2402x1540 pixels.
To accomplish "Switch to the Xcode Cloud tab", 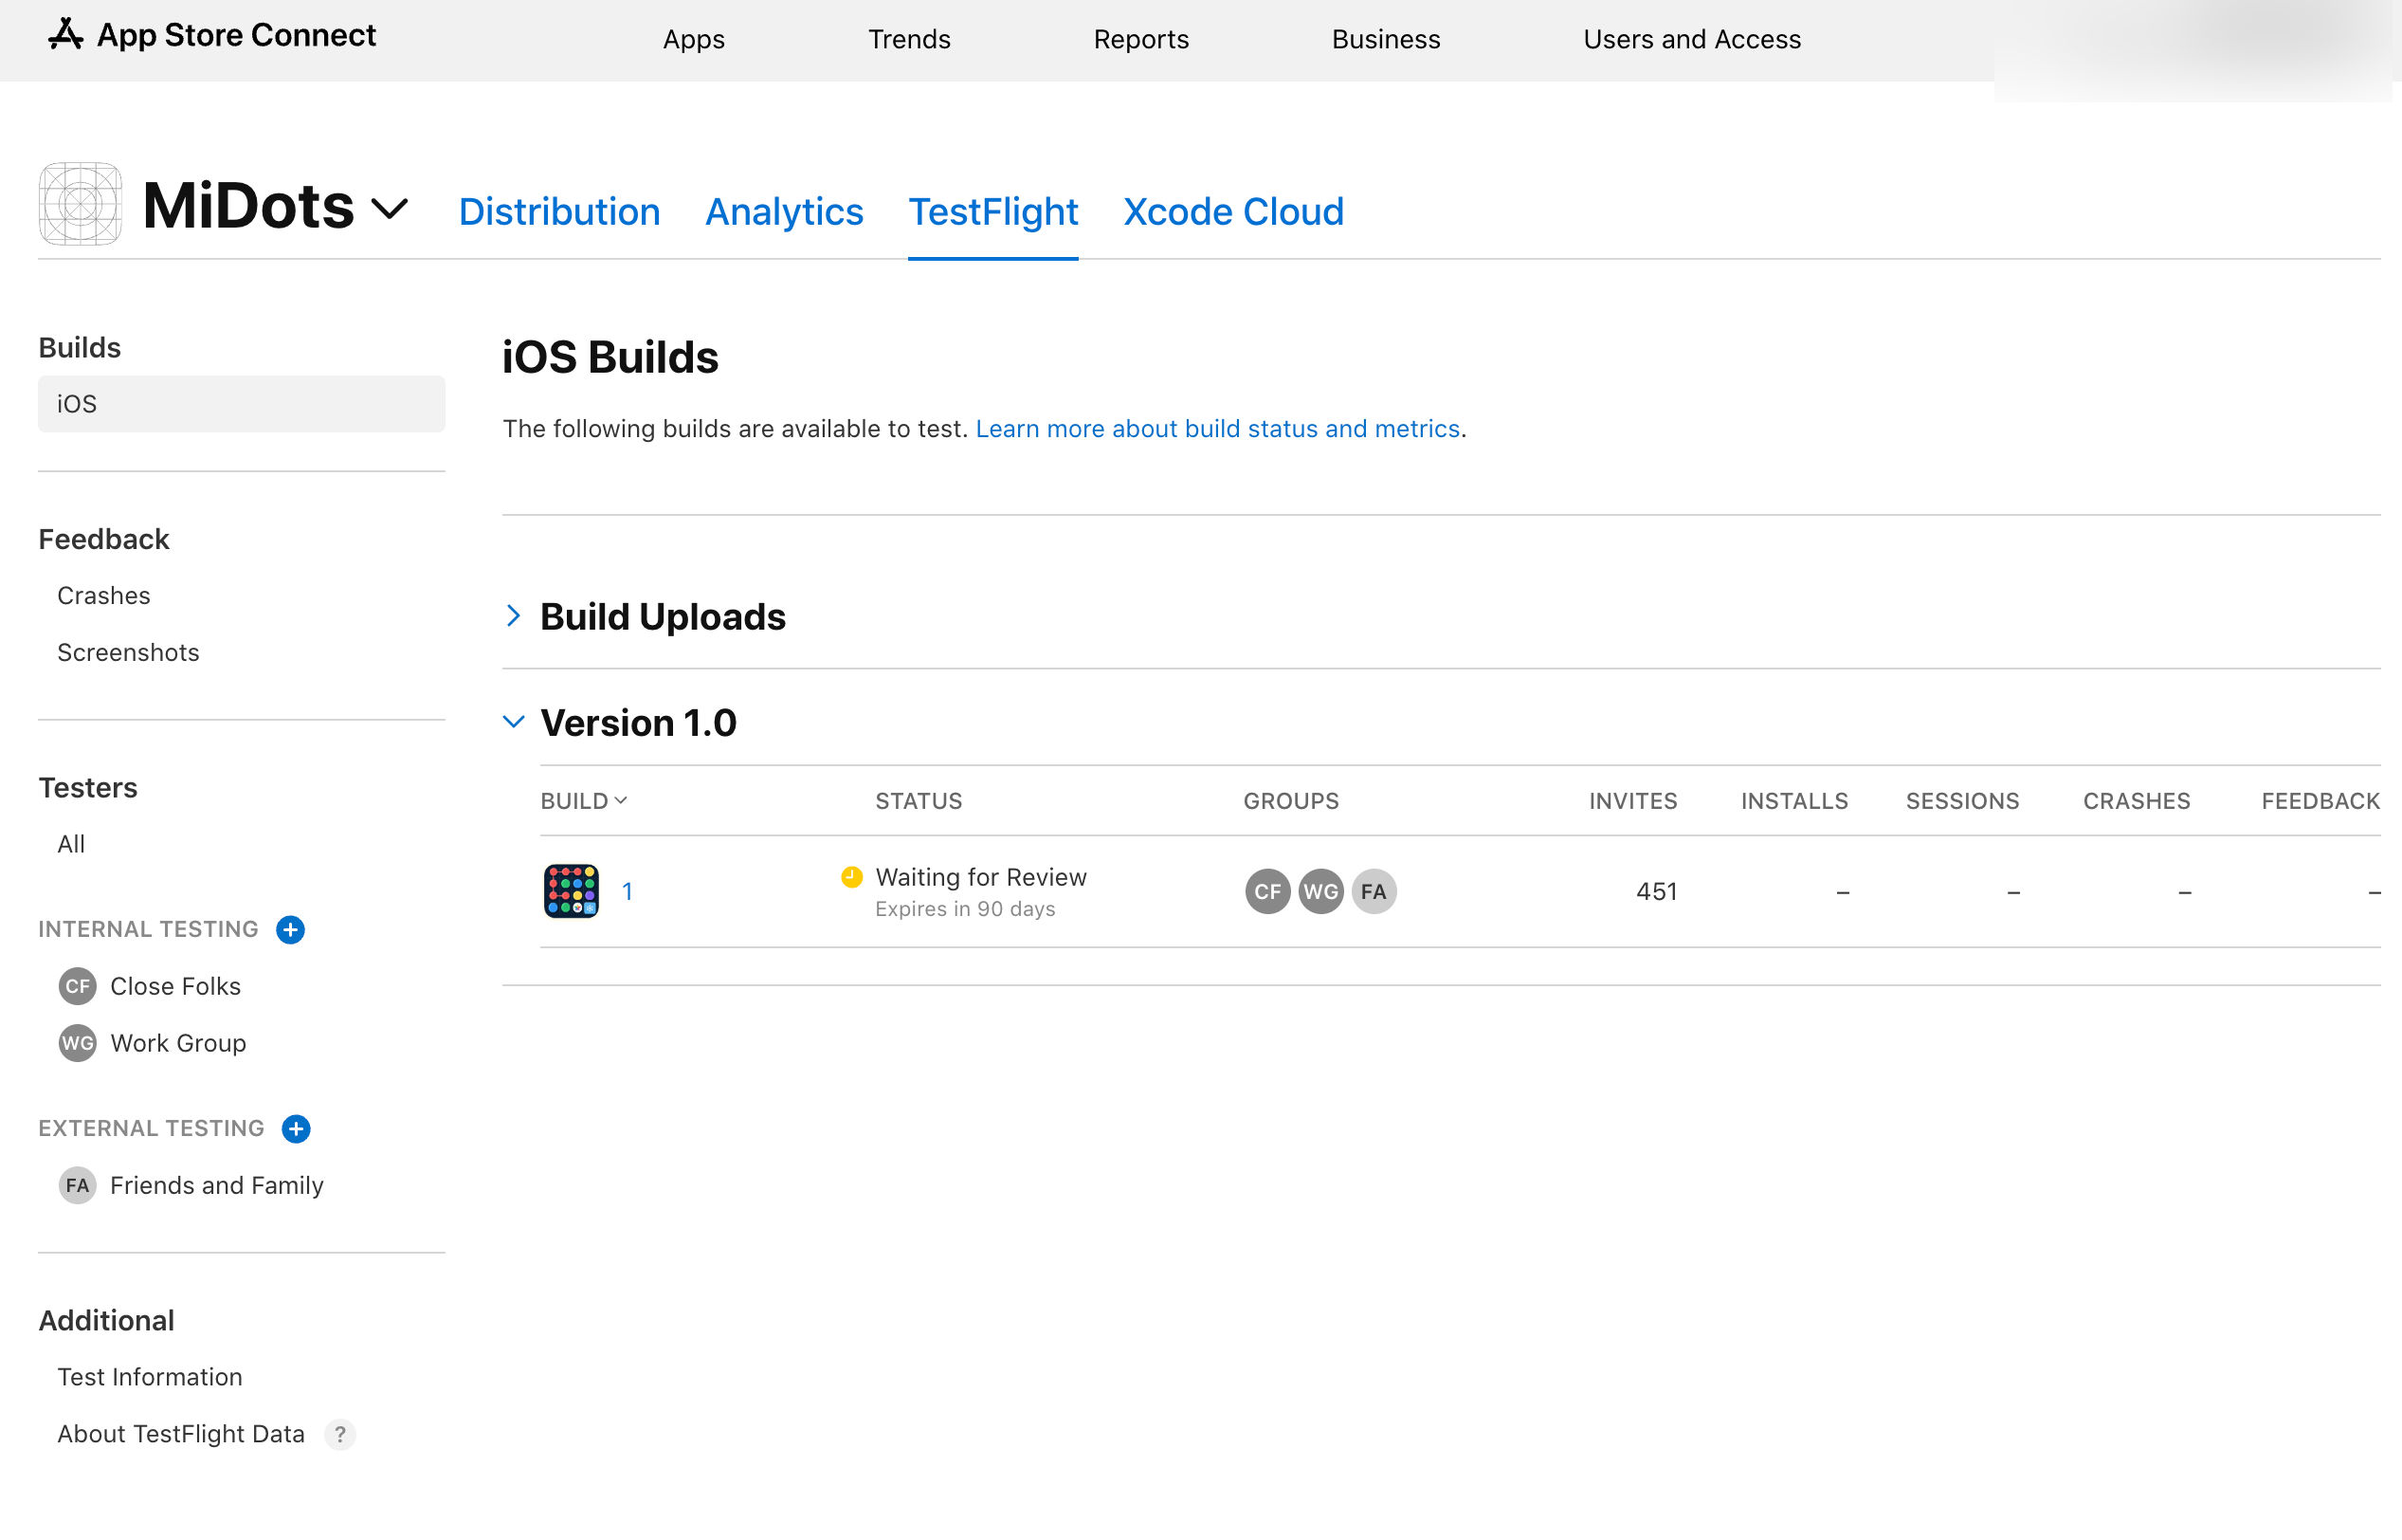I will pyautogui.click(x=1232, y=212).
